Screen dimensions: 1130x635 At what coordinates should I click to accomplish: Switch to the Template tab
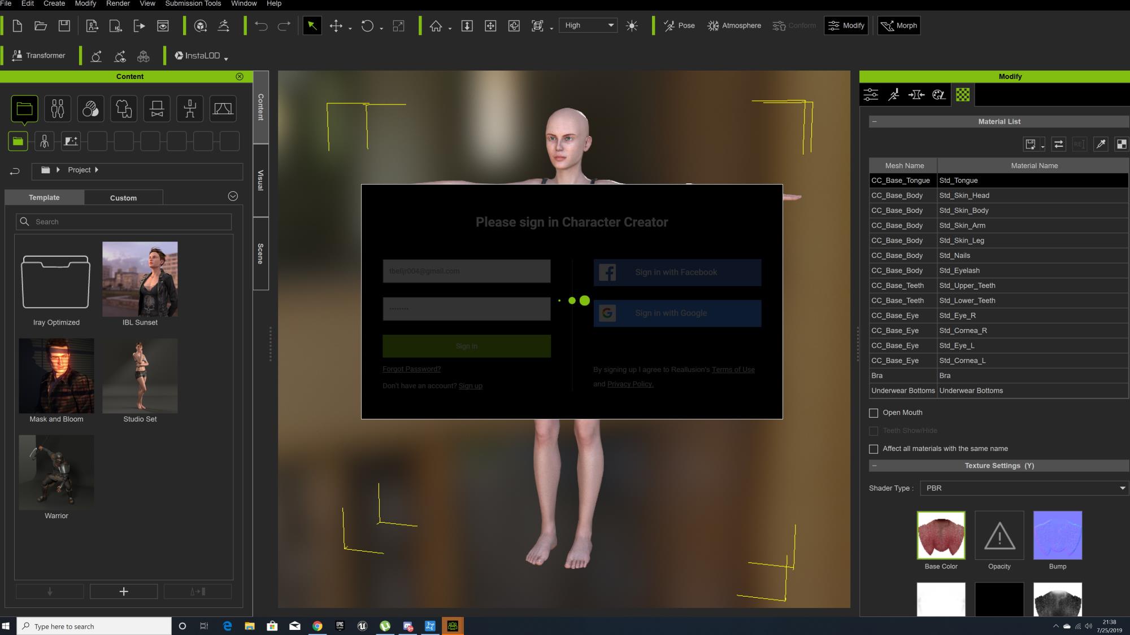(44, 197)
